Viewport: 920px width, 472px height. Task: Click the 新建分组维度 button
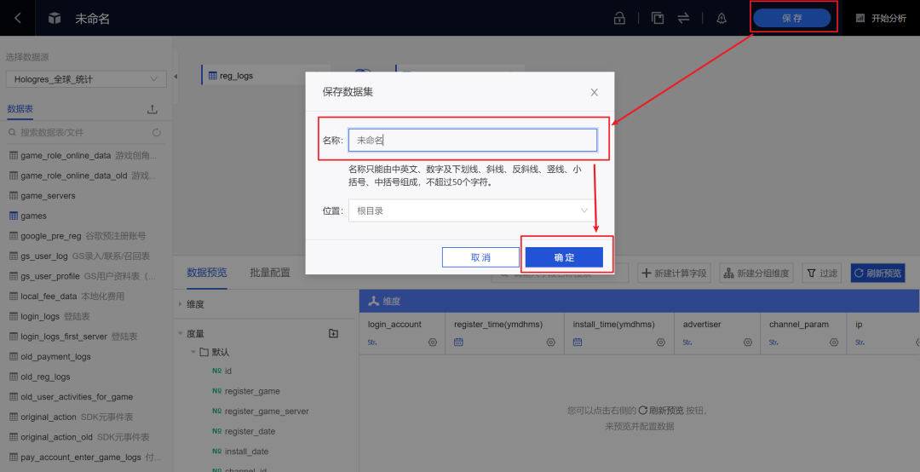[x=756, y=273]
